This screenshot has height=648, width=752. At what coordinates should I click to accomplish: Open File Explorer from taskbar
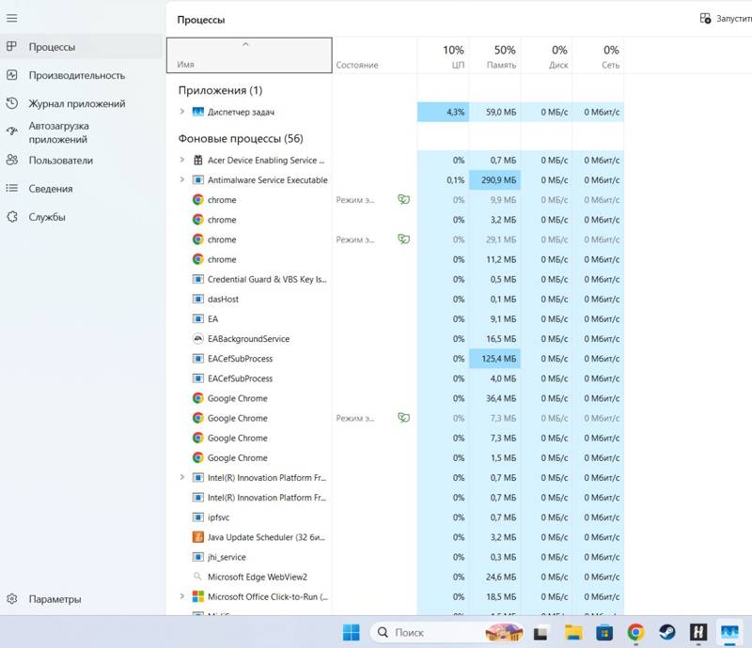point(573,633)
